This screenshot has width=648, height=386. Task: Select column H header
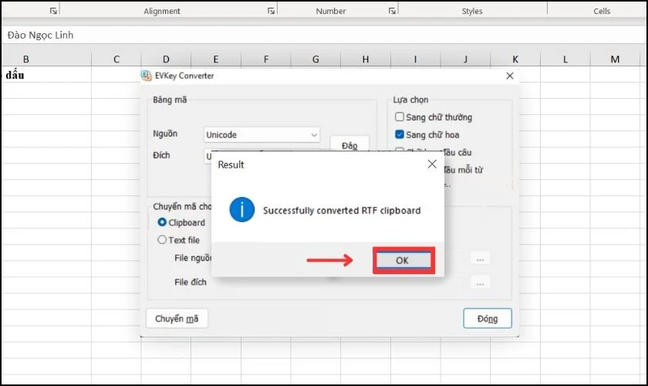tap(366, 59)
